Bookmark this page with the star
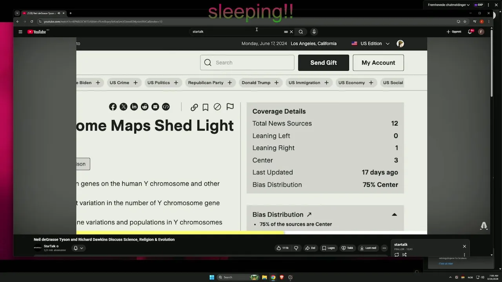502x282 pixels. 465,22
